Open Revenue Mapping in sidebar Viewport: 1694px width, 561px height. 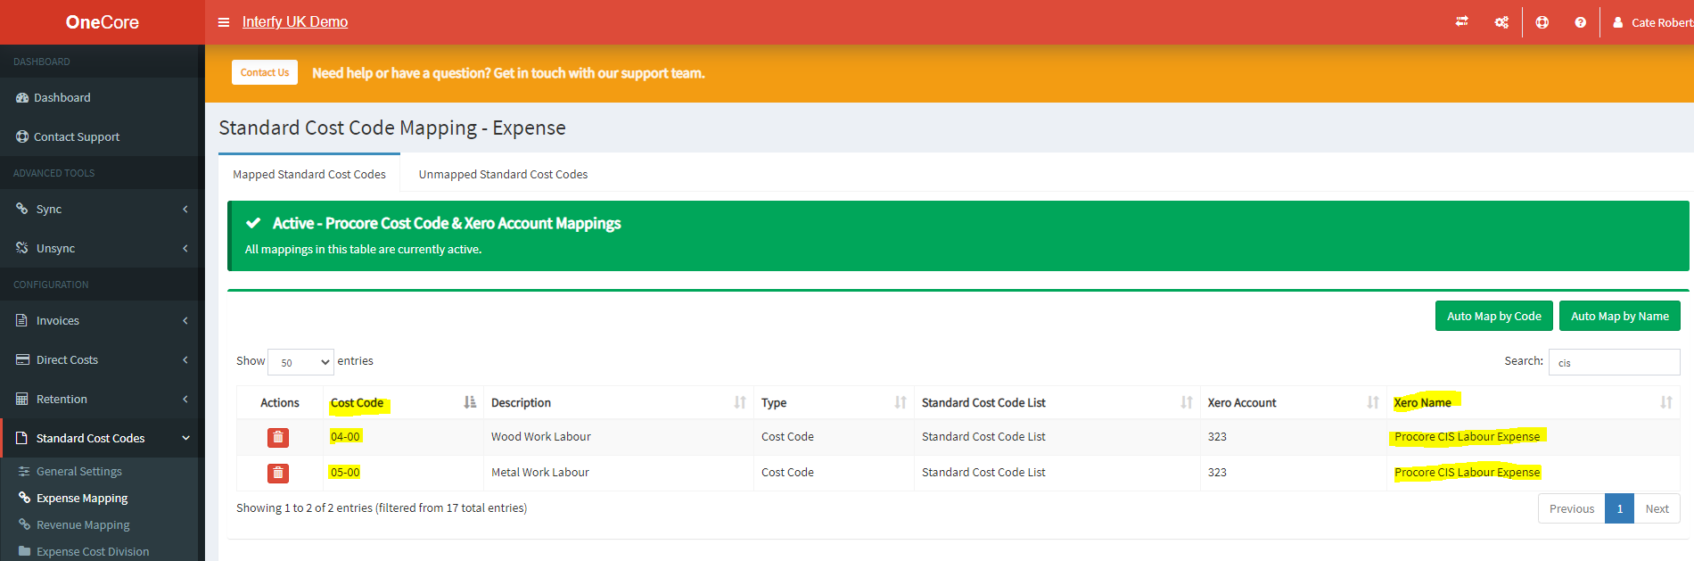[x=83, y=525]
